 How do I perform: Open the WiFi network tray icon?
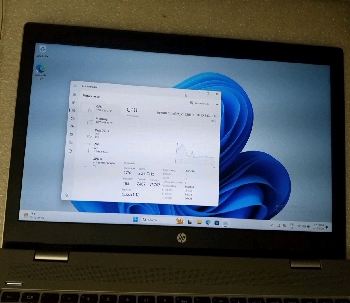coord(299,226)
